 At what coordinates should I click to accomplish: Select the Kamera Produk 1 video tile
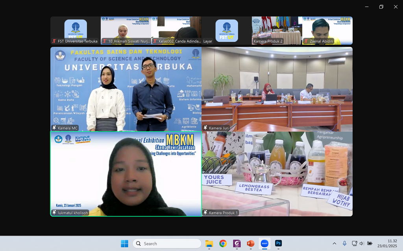pyautogui.click(x=277, y=174)
